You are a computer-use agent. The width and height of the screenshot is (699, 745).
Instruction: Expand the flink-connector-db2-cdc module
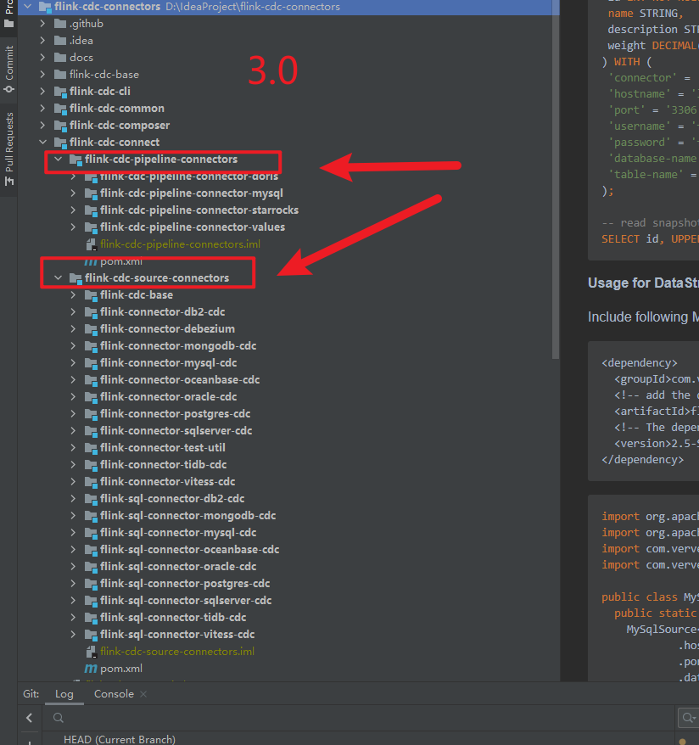[73, 311]
